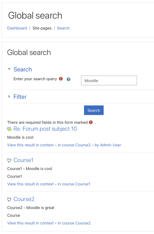Expand the Filter section arrow
The image size is (154, 234).
9,96
